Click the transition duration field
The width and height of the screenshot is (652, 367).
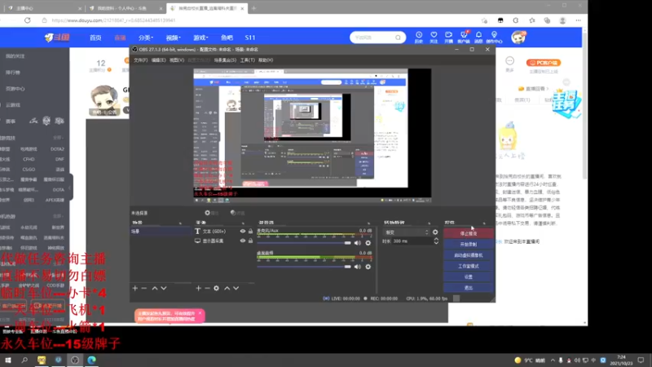pyautogui.click(x=412, y=241)
